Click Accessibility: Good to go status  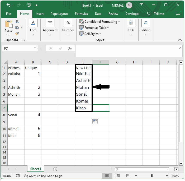point(43,176)
